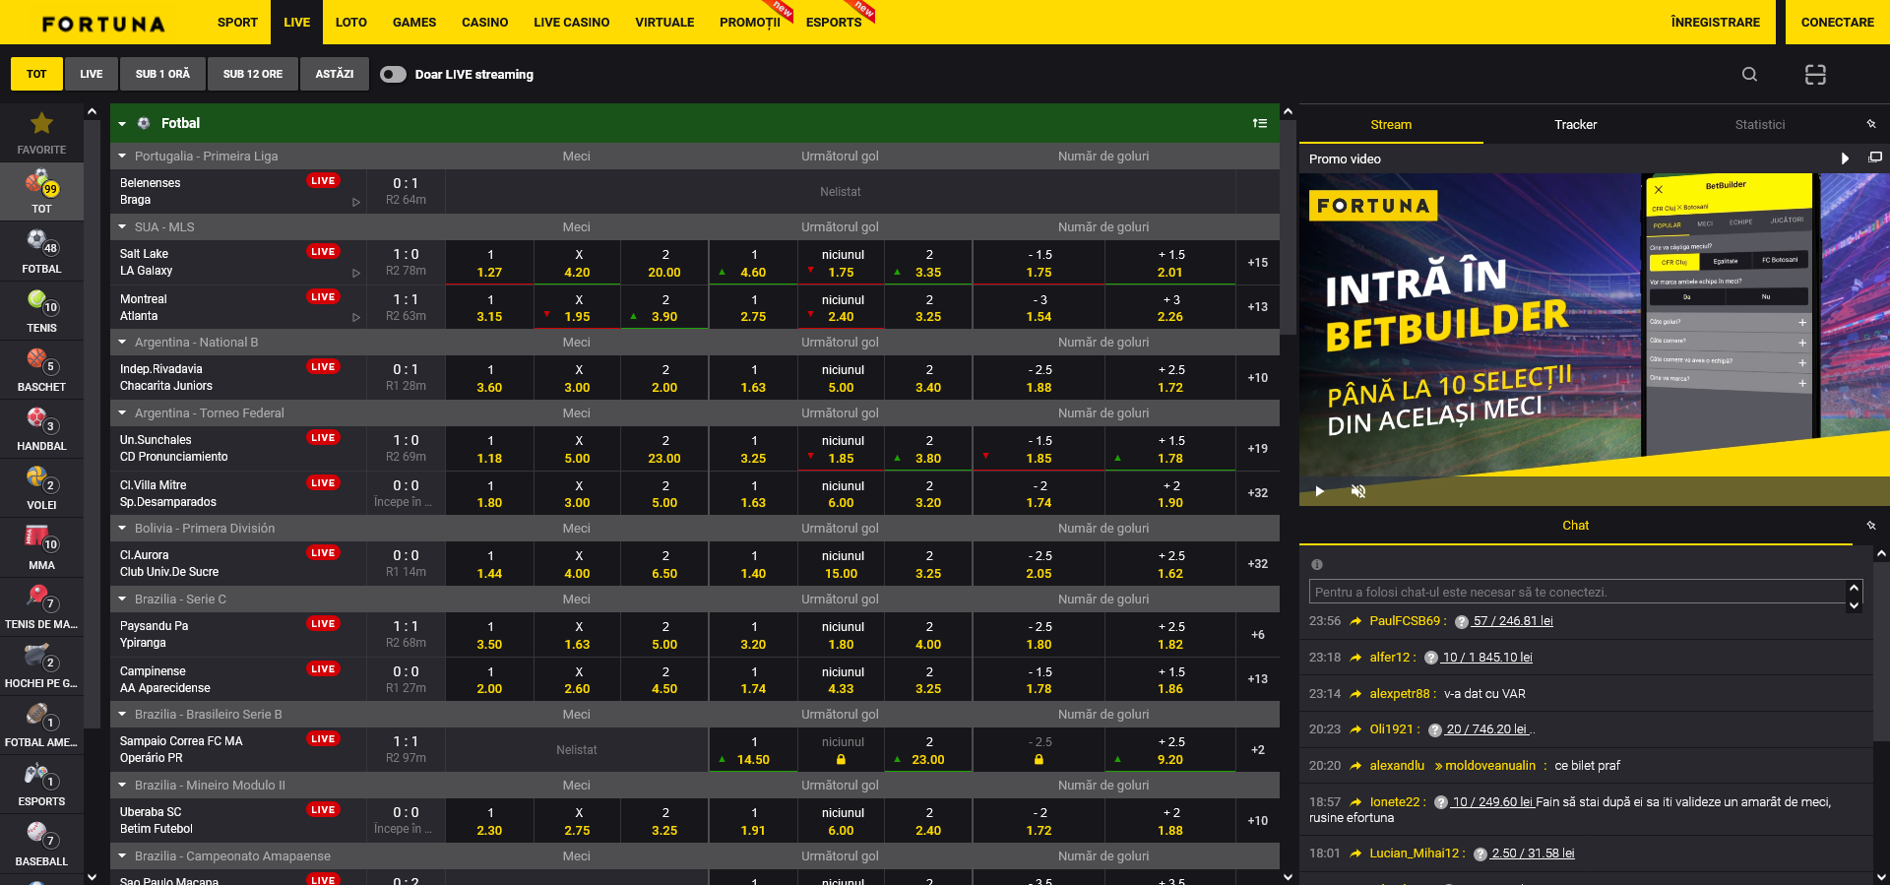Select SUB 1 ORĂ filter

click(162, 74)
